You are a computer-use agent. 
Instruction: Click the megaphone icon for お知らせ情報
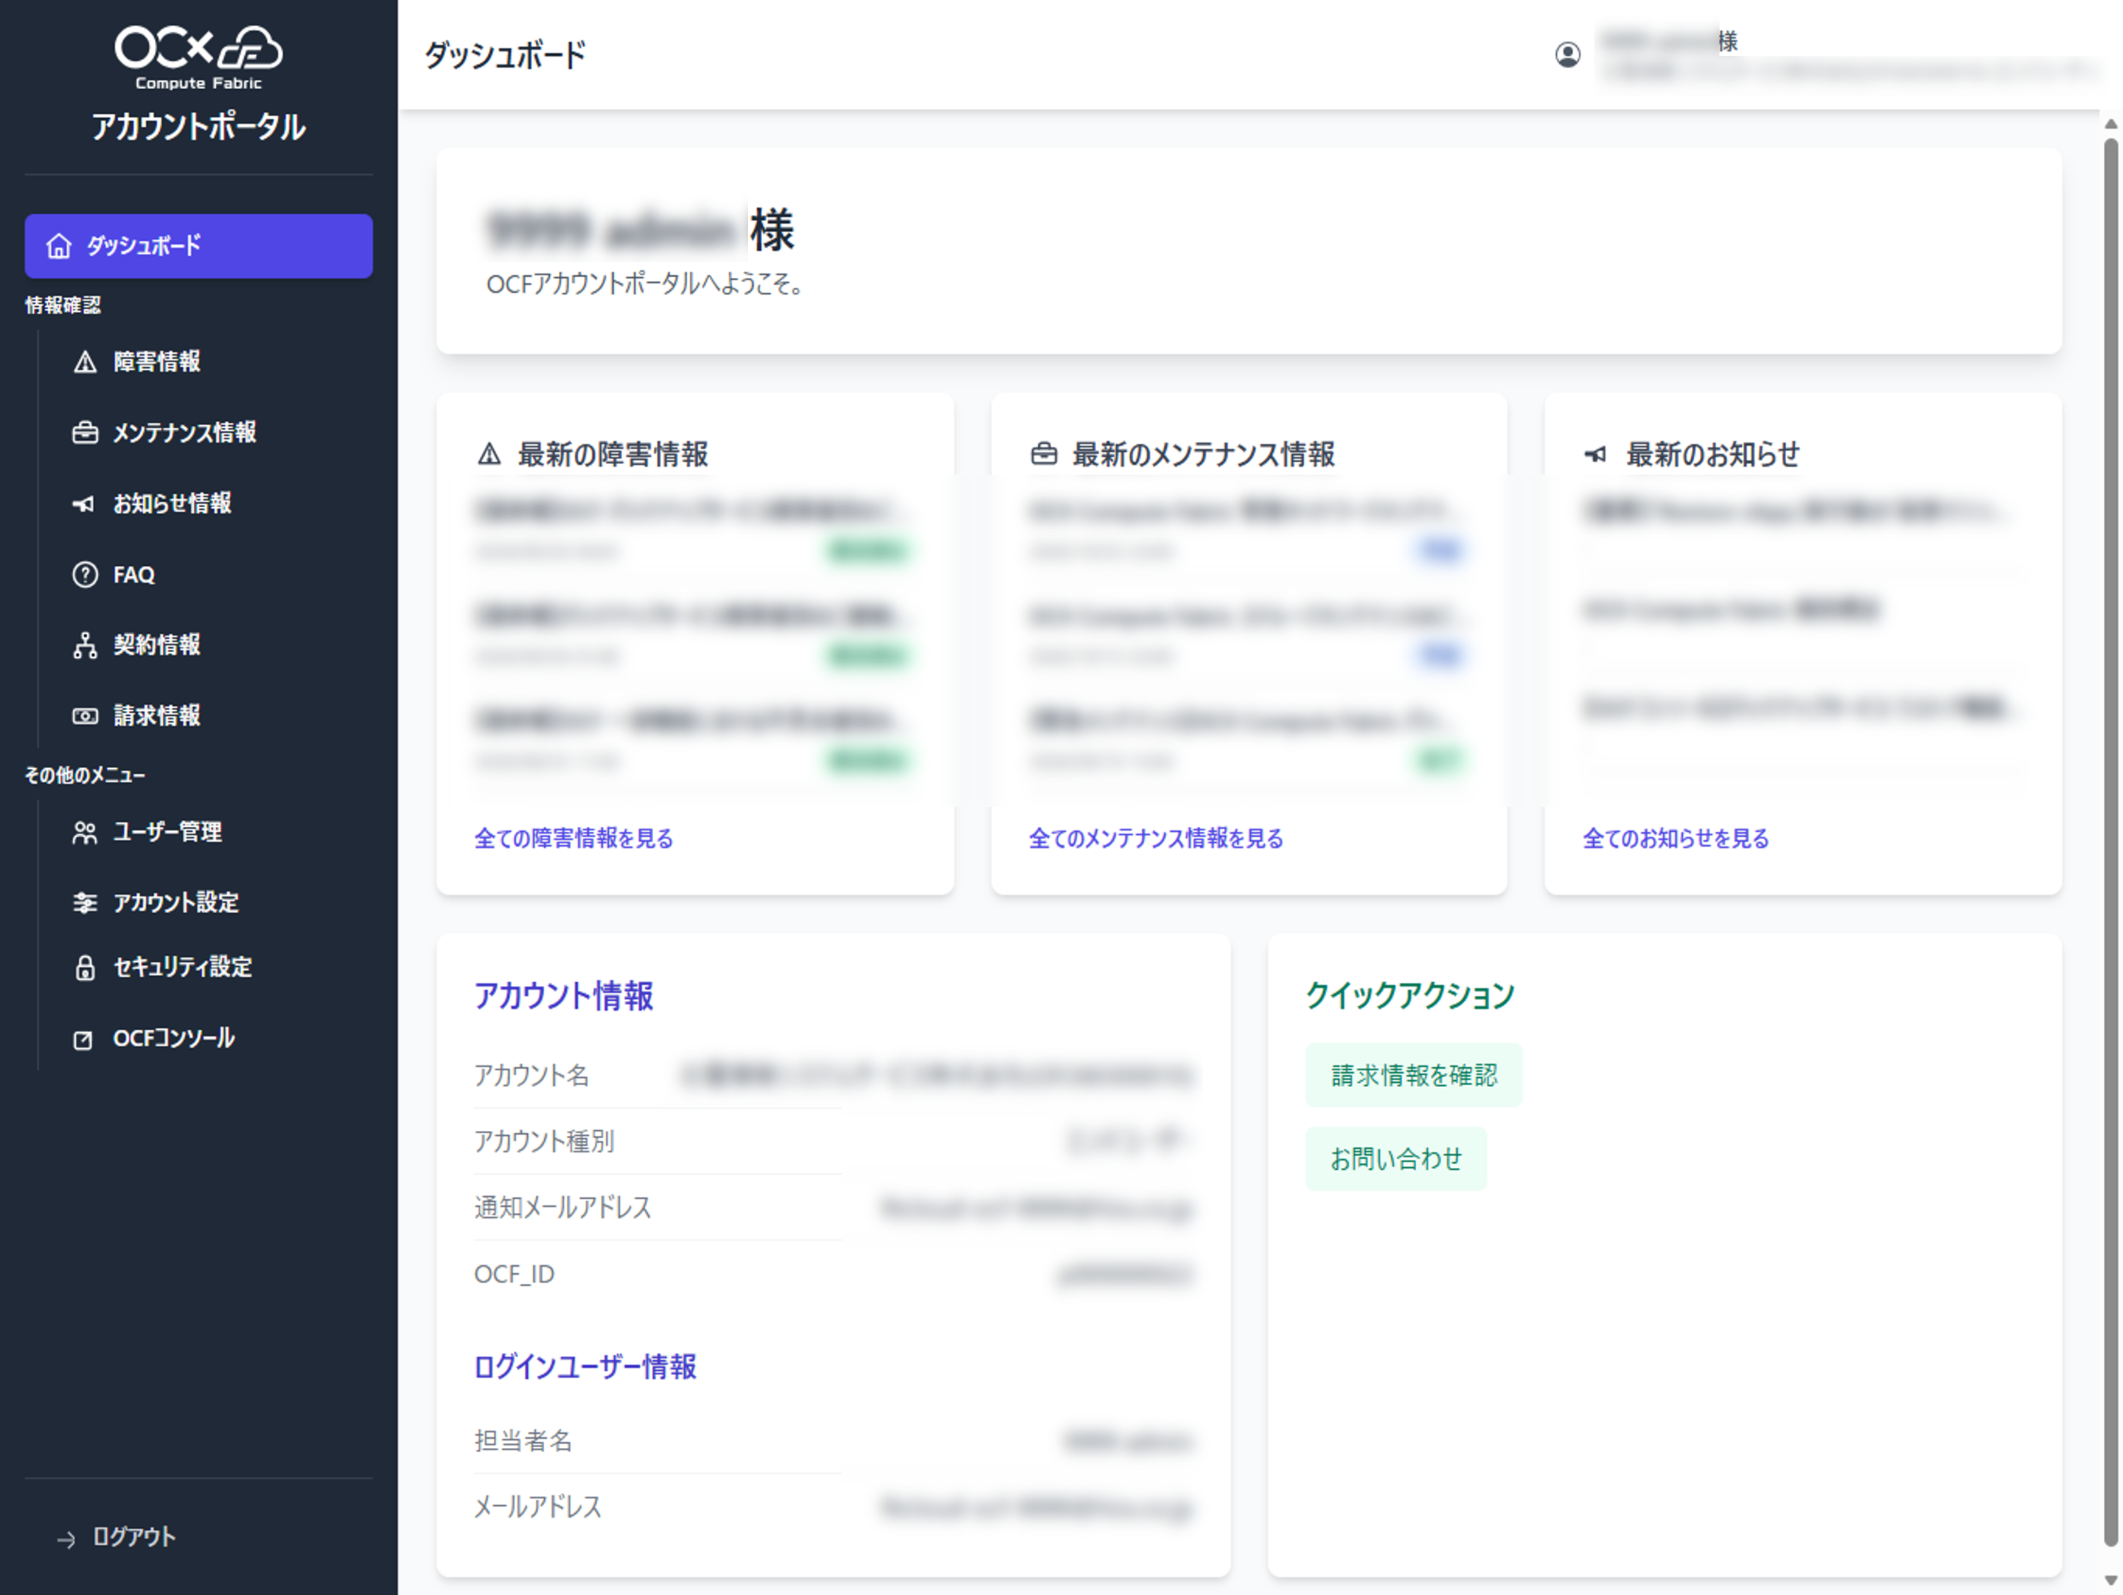84,504
